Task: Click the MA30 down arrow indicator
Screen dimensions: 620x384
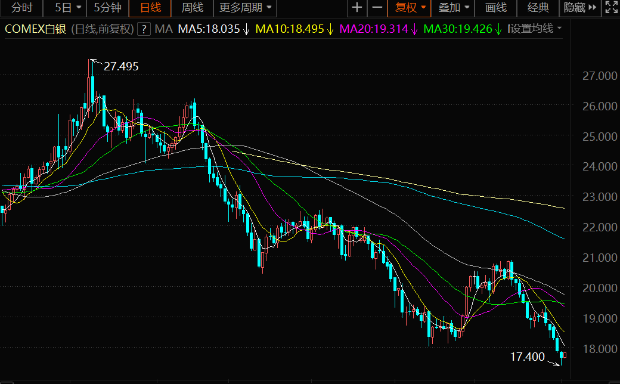Action: coord(498,29)
